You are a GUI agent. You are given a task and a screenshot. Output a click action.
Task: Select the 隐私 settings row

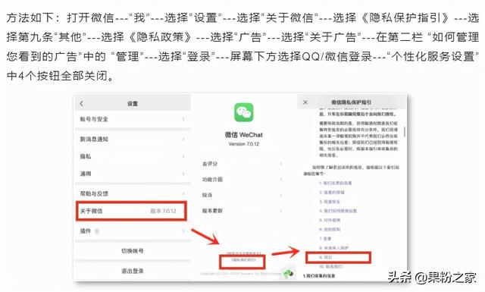133,156
